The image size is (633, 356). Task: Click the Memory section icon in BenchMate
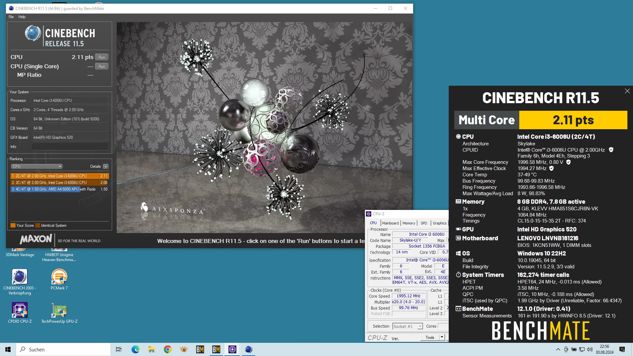(x=458, y=201)
